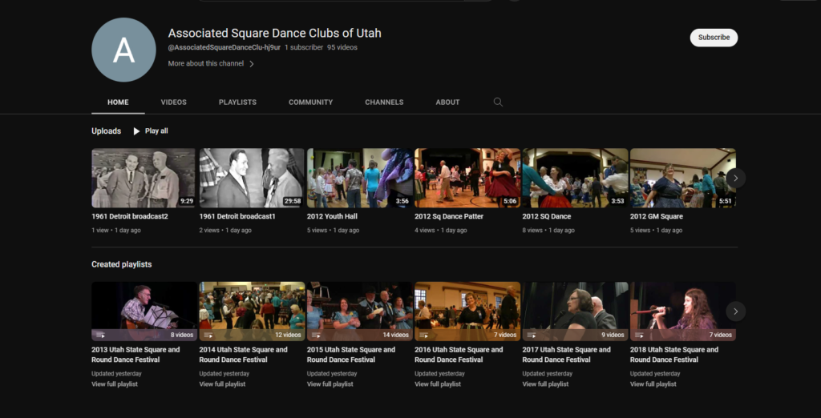Open 2013 Utah State festival playlist thumbnail
Viewport: 821px width, 418px height.
[x=144, y=311]
